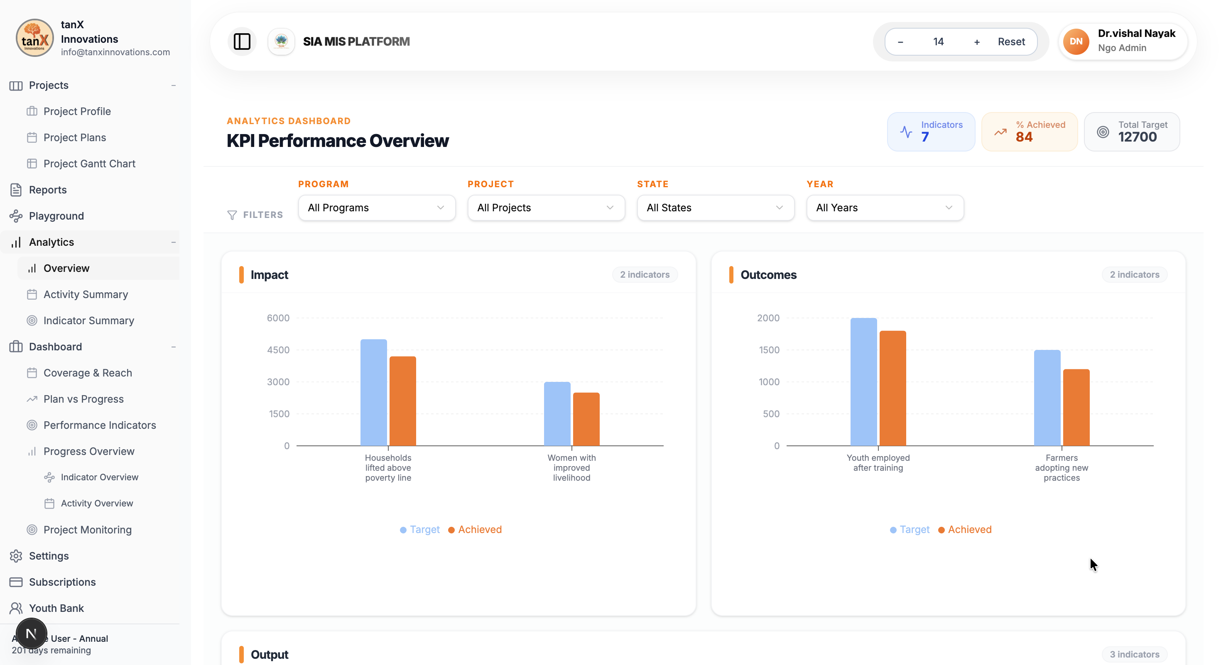Screen dimensions: 1221x665
Task: Click the Women with improved livelihood achieved bar
Action: click(x=586, y=419)
